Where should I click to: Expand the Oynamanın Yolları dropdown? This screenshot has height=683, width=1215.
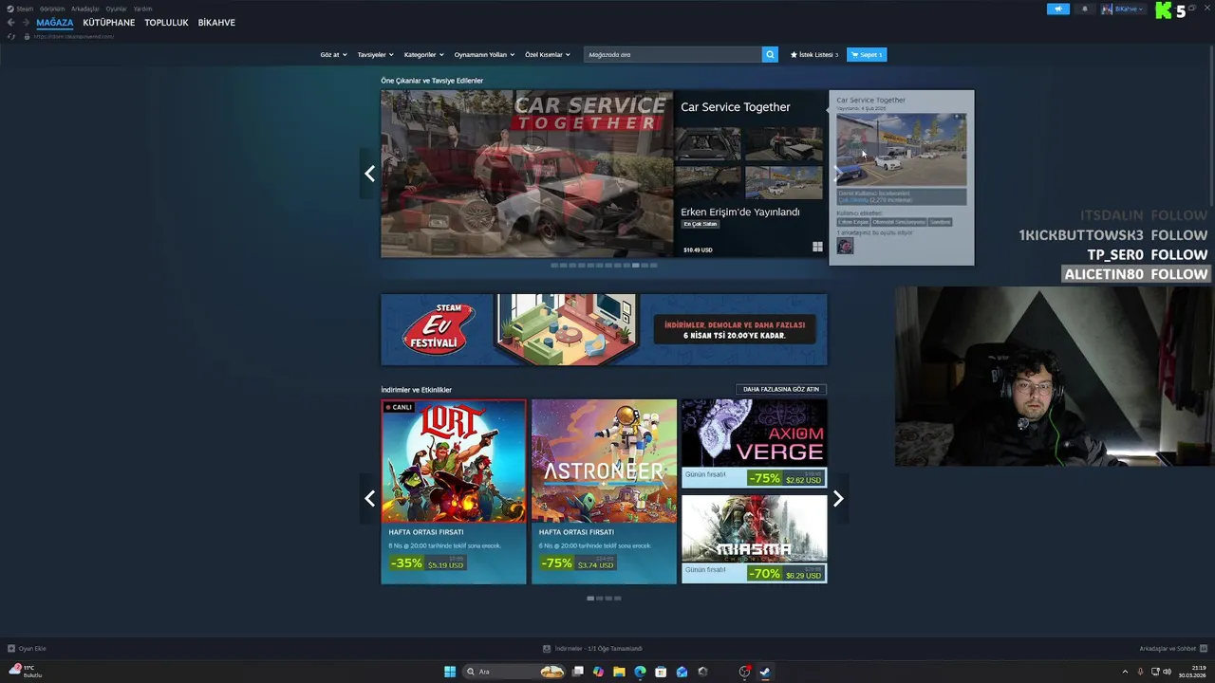click(484, 54)
